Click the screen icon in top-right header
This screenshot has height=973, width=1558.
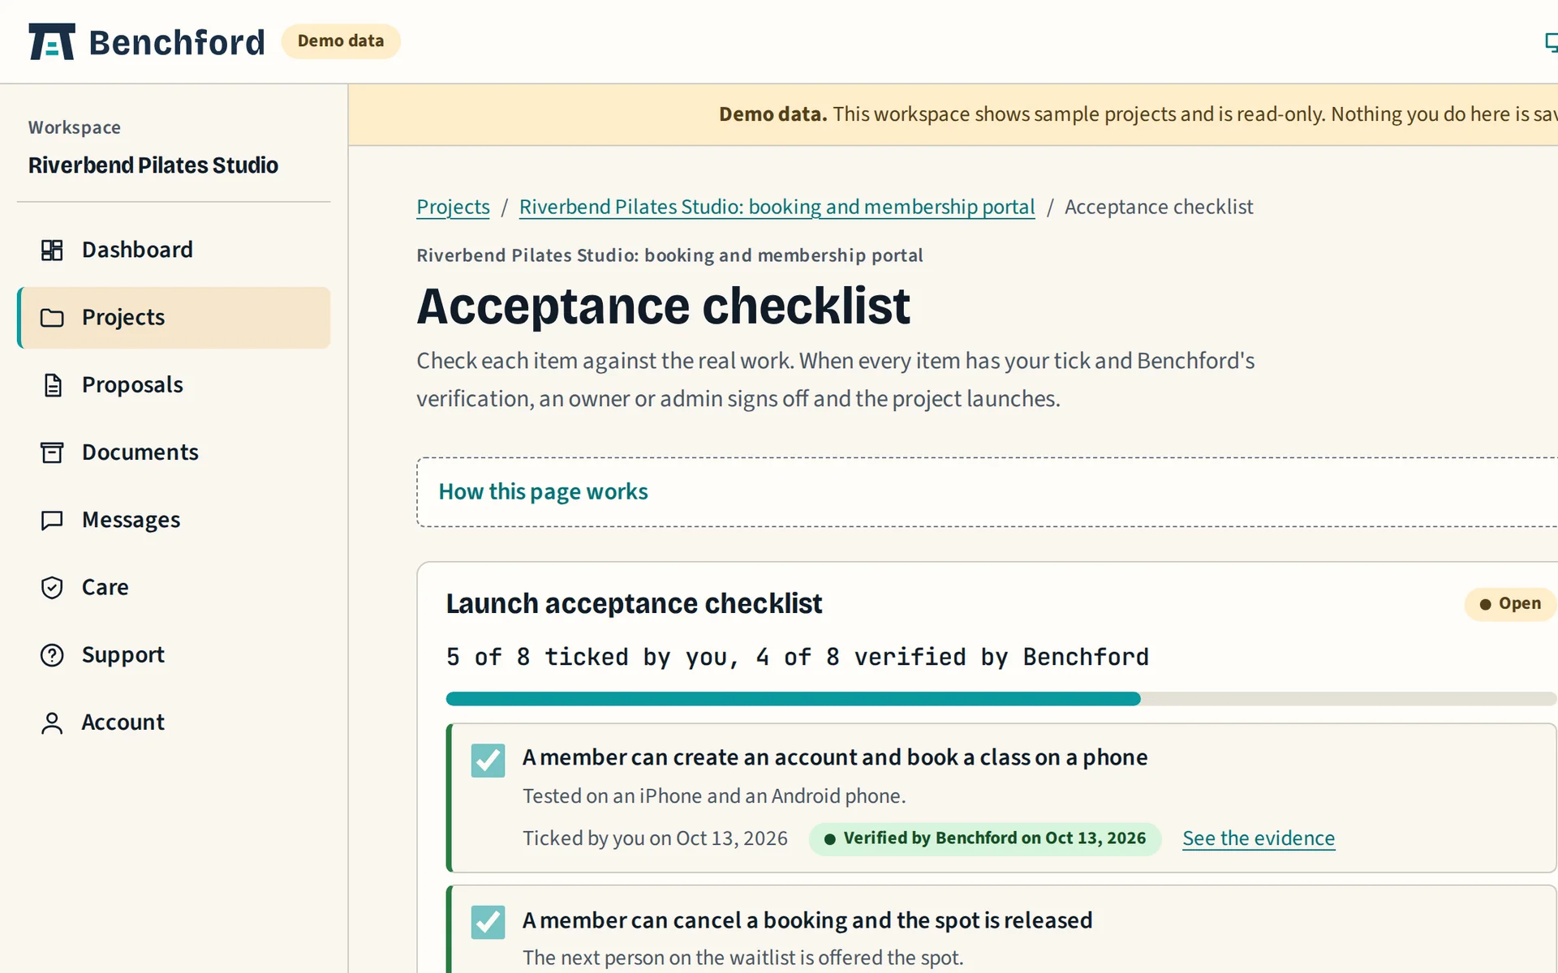tap(1551, 42)
